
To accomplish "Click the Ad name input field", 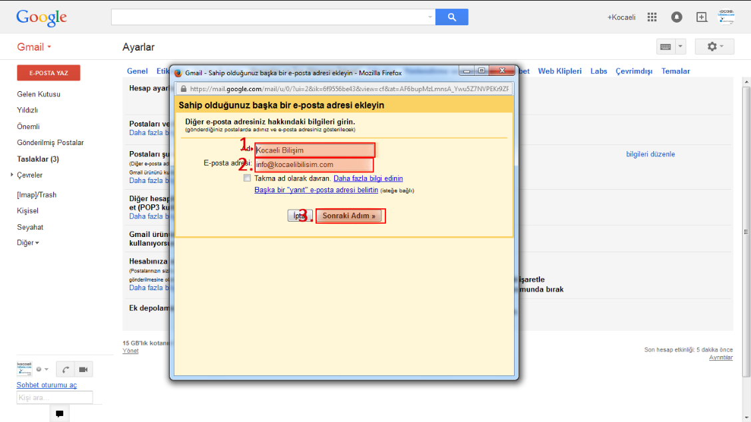I will click(x=315, y=150).
